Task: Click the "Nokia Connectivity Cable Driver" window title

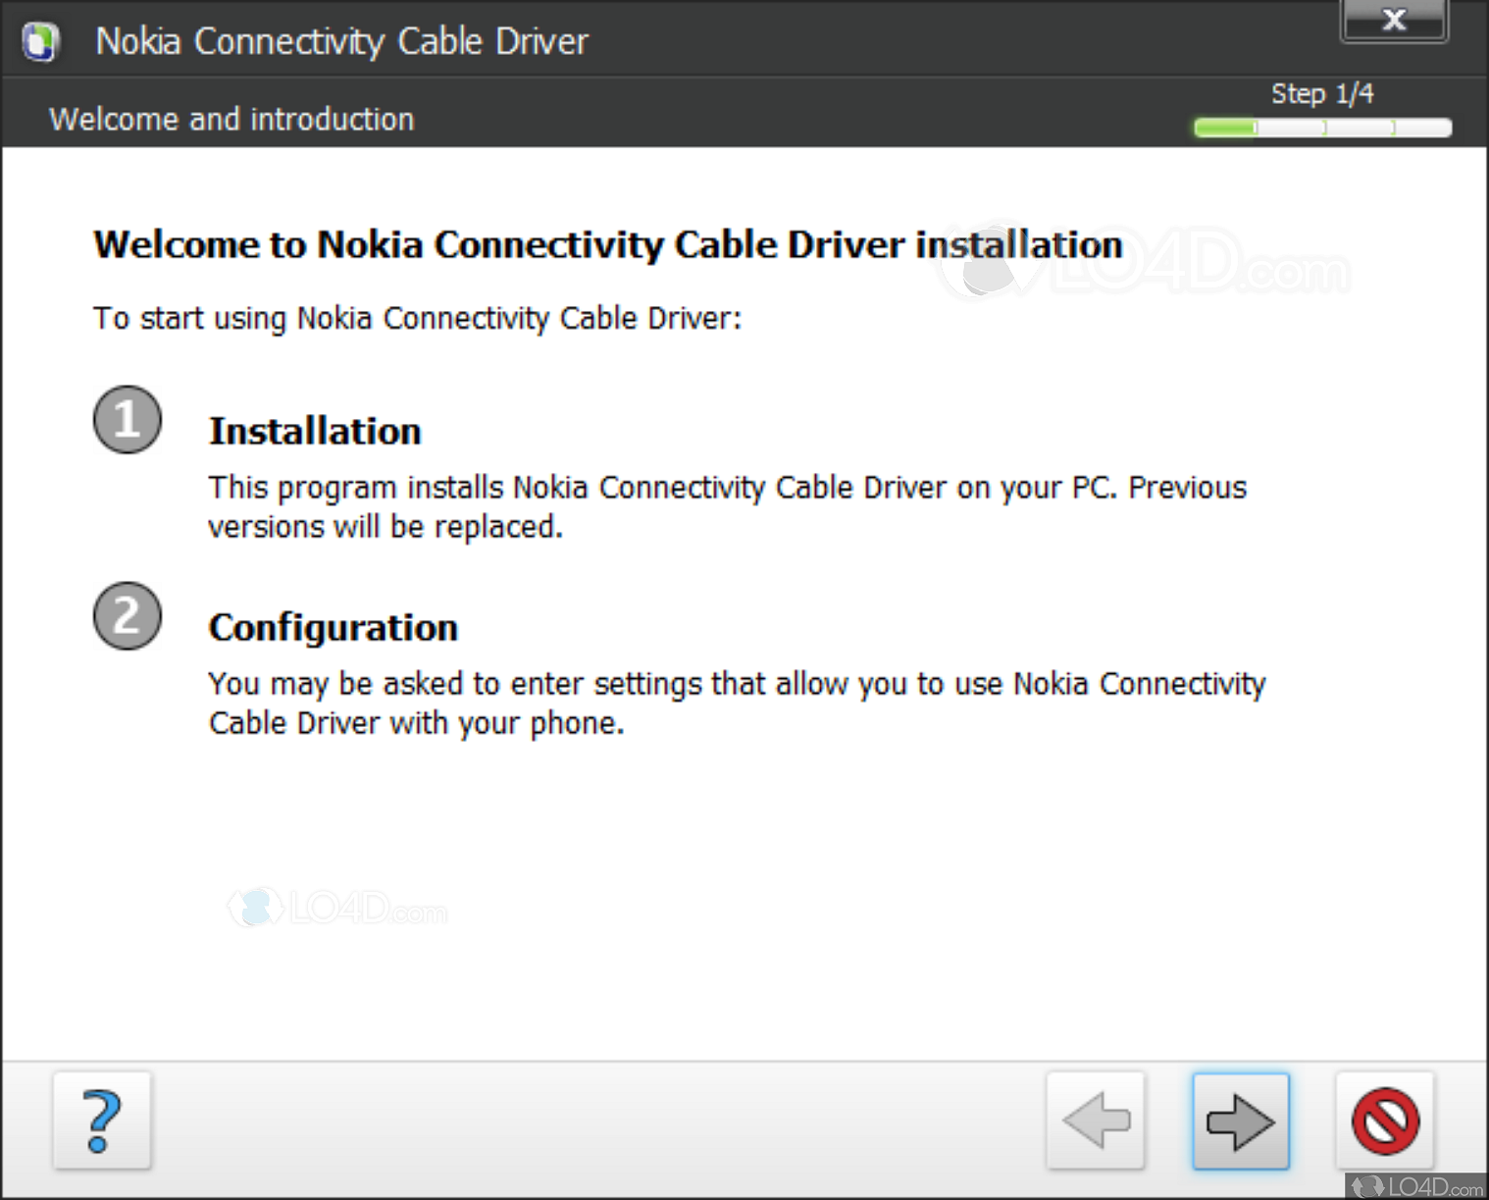Action: coord(341,42)
